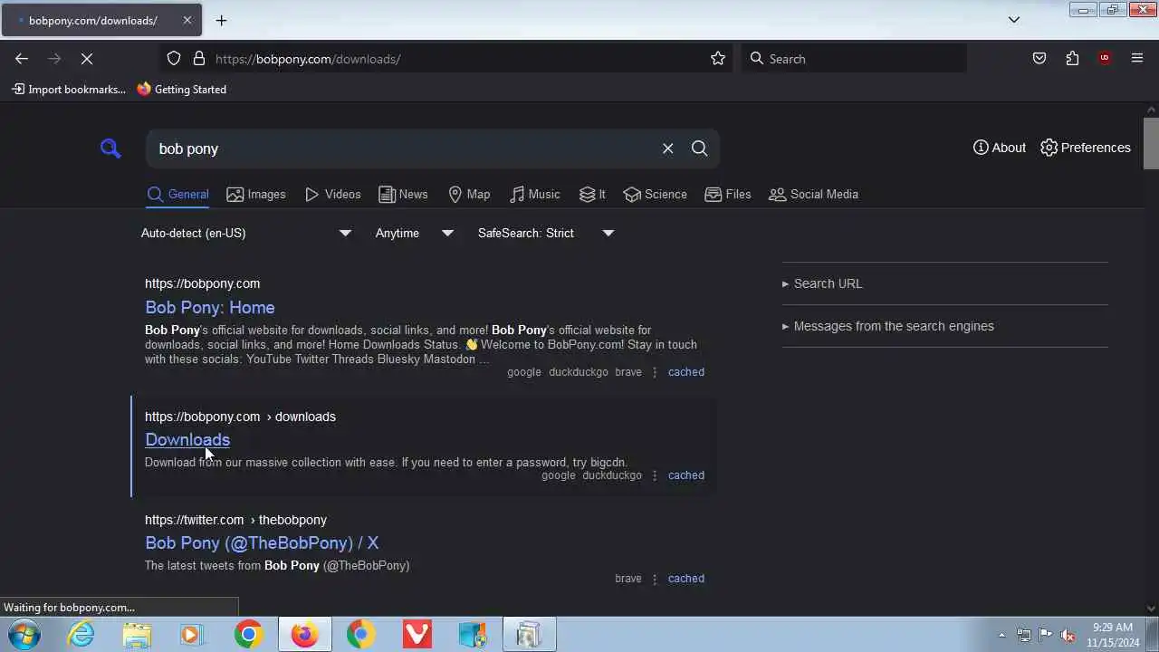Switch to the Videos tab

coord(332,194)
